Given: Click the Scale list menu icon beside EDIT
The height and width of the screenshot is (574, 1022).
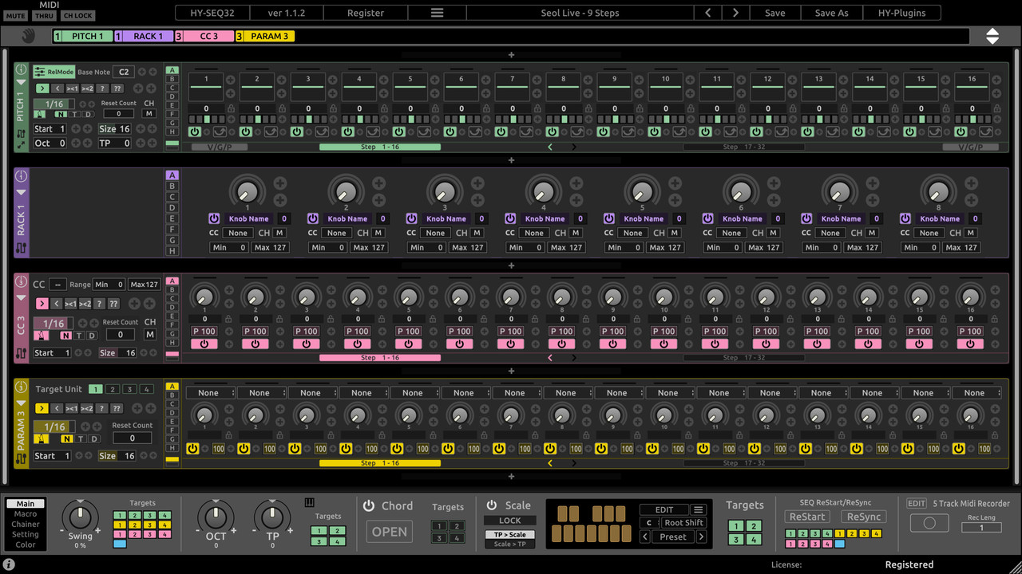Looking at the screenshot, I should pos(698,510).
